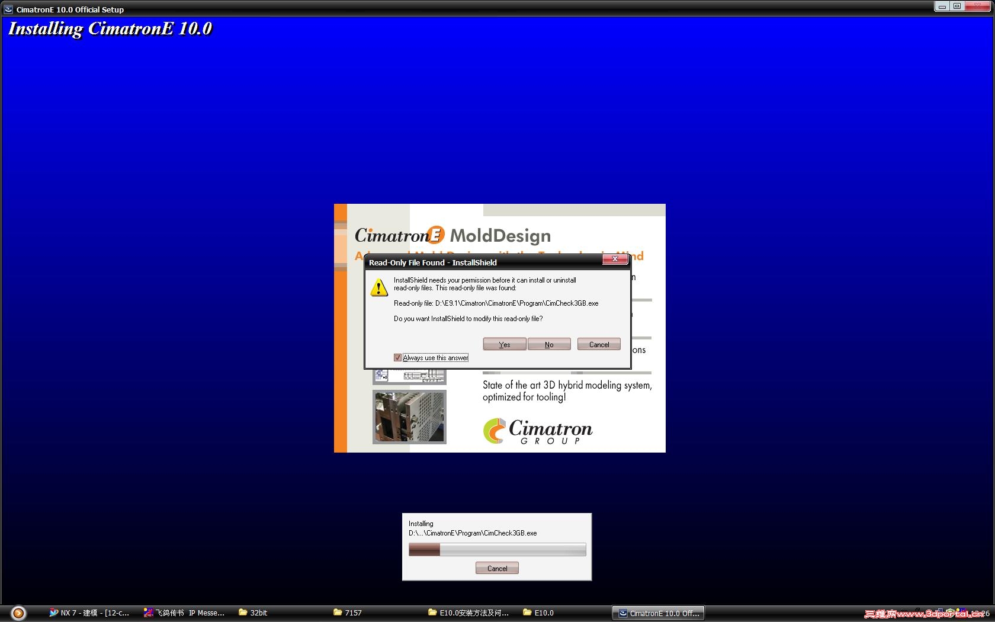Screen dimensions: 995x622
Task: Open the Windows Start orb
Action: [x=18, y=613]
